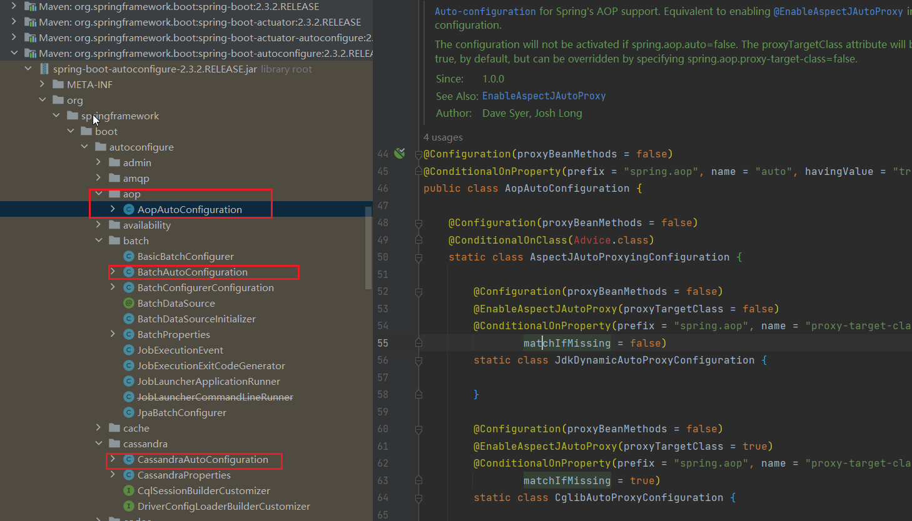The height and width of the screenshot is (521, 912).
Task: Select the BatchDataSource tree entry
Action: point(176,303)
